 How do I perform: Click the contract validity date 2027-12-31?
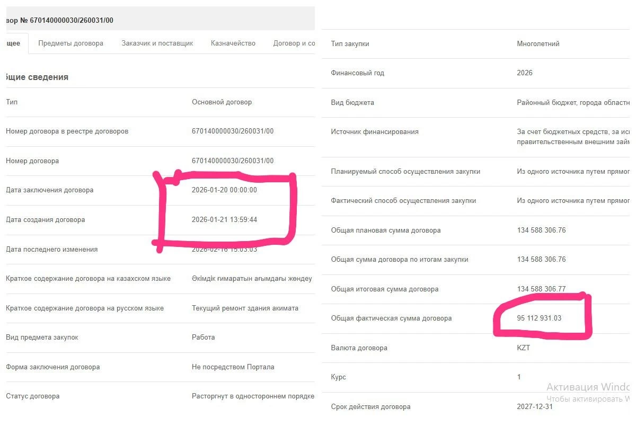point(534,407)
